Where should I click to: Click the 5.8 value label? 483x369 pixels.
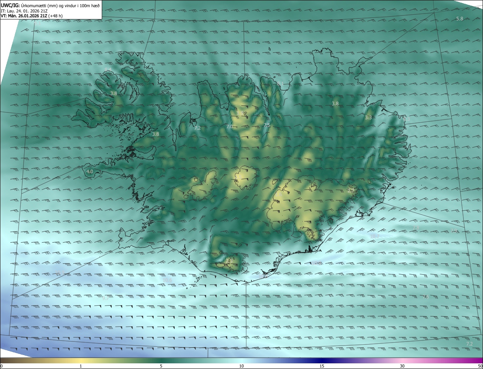point(460,19)
